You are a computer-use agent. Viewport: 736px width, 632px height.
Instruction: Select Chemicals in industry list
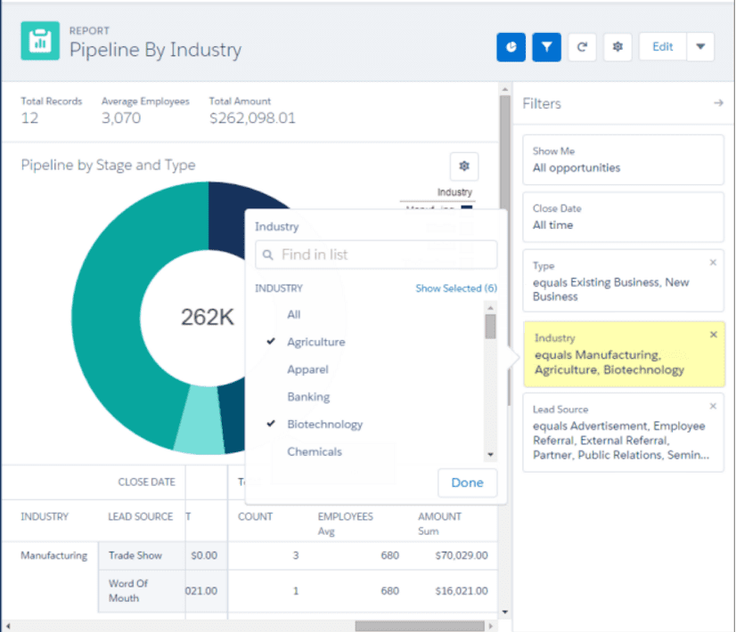tap(314, 451)
